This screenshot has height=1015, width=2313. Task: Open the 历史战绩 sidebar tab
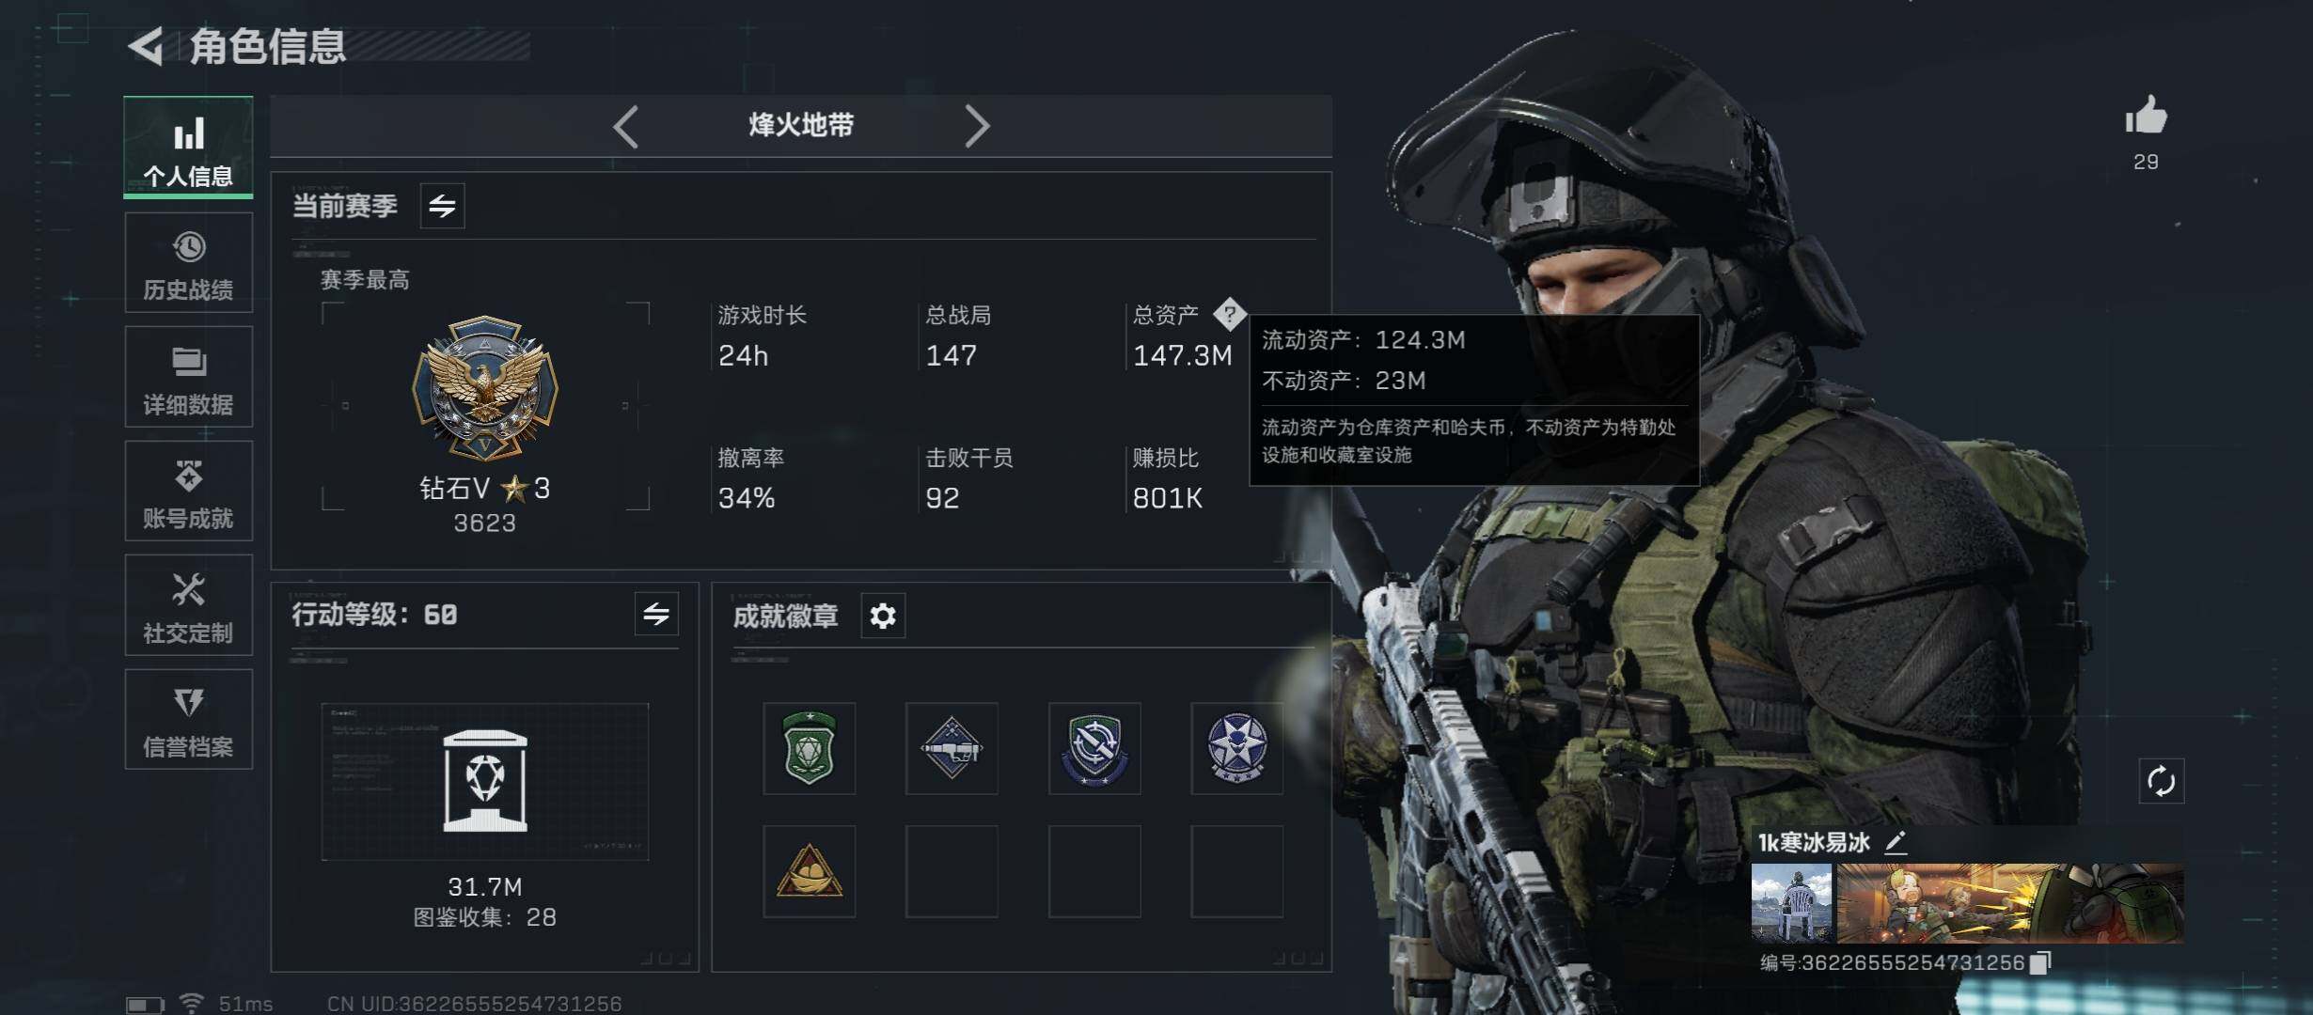click(188, 262)
